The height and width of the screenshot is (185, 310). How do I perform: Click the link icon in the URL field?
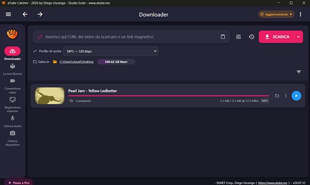pyautogui.click(x=40, y=37)
